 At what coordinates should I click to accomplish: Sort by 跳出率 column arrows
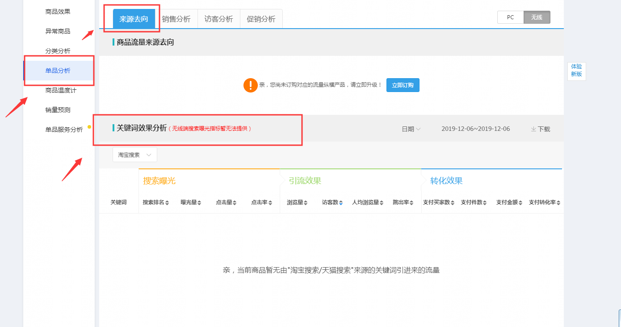(411, 203)
